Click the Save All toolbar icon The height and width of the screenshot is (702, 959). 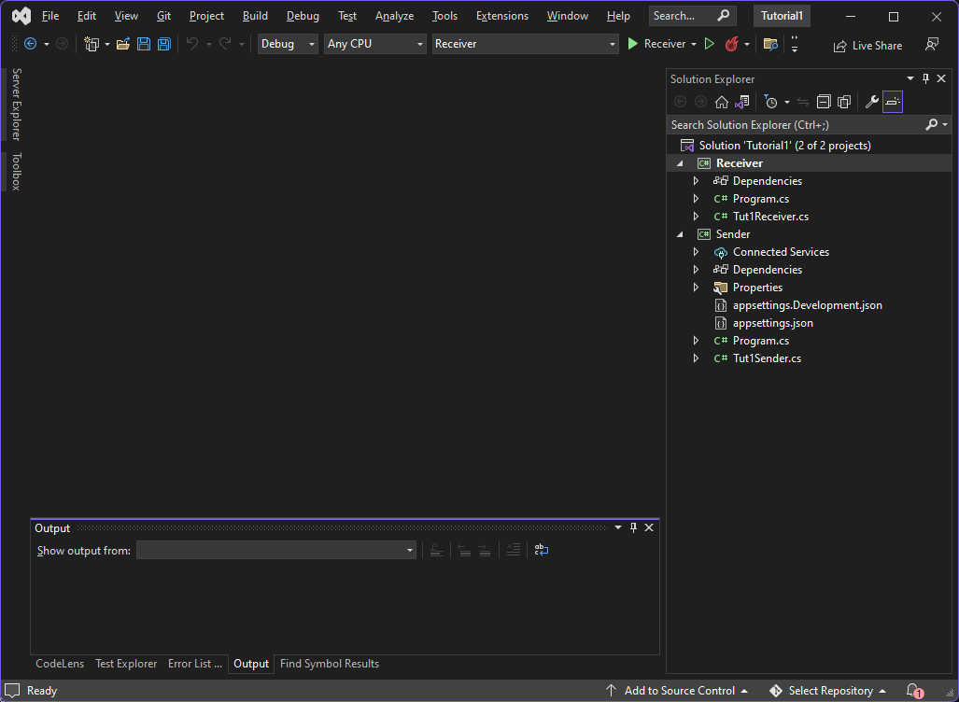164,44
